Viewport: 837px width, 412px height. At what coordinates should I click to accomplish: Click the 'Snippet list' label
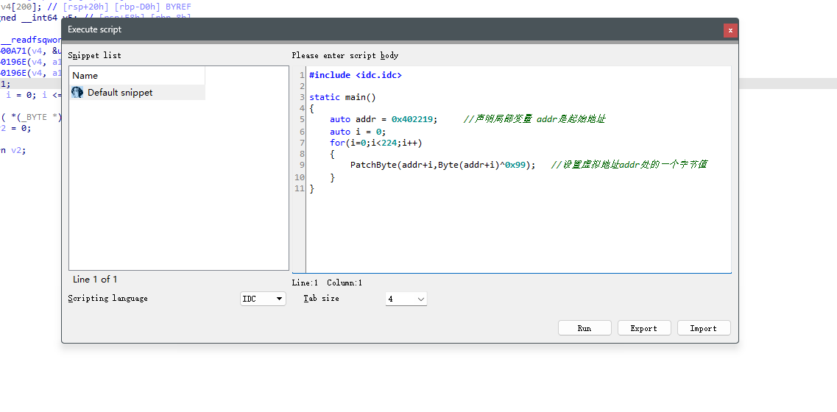coord(94,55)
